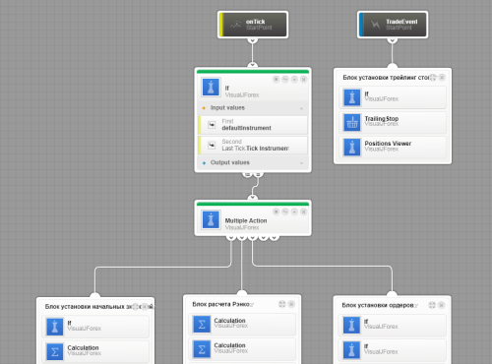Toggle expand icon on трейлинг стоп group
Image resolution: width=492 pixels, height=364 pixels.
(x=433, y=78)
